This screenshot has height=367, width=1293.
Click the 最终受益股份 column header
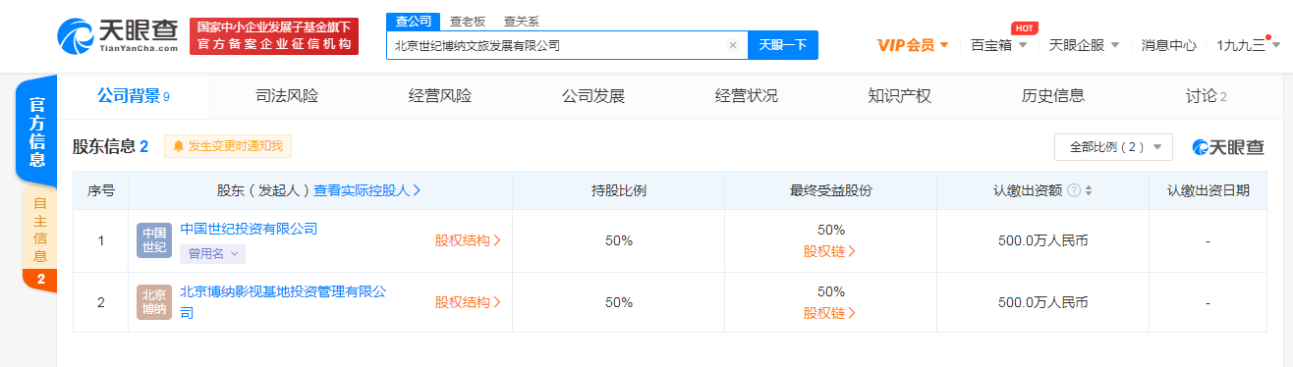tap(830, 190)
